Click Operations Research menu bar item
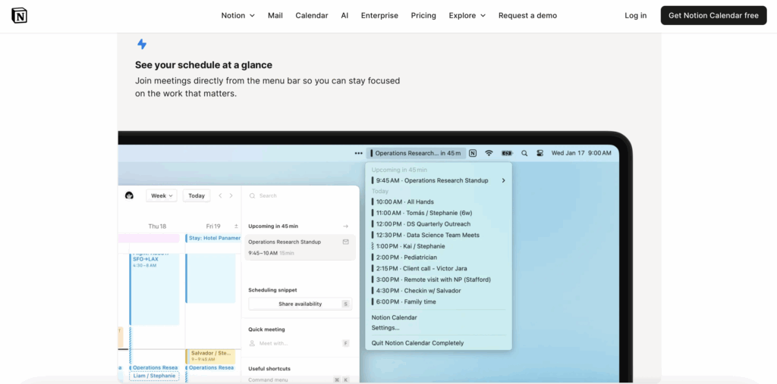The width and height of the screenshot is (777, 384). tap(417, 154)
